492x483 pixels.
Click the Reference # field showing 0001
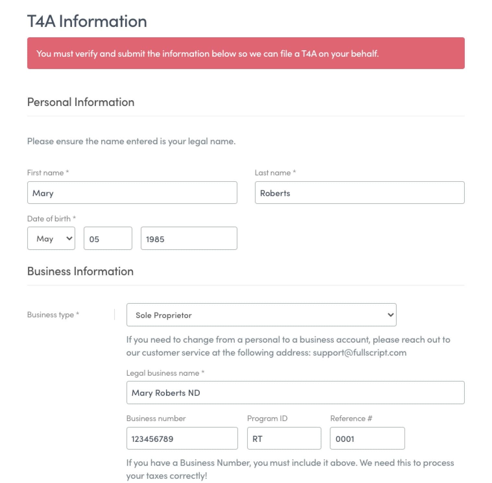(367, 438)
